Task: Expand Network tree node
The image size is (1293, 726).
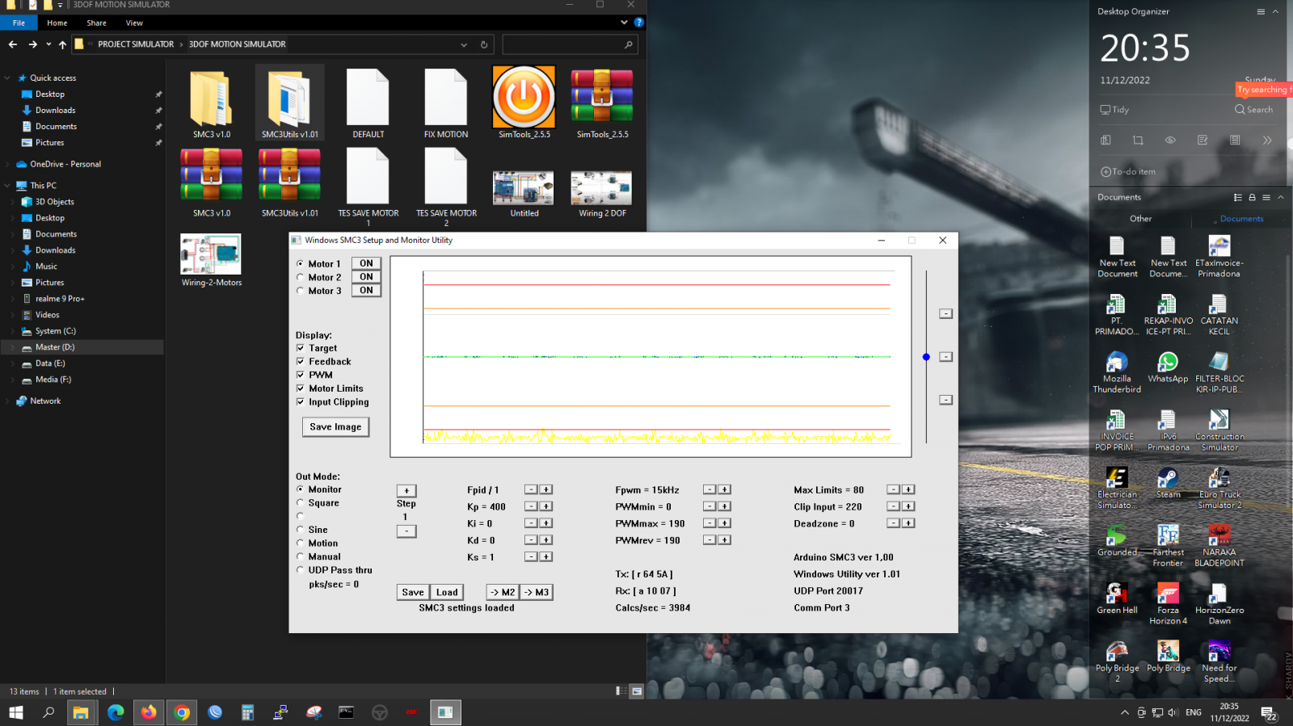Action: (x=7, y=401)
